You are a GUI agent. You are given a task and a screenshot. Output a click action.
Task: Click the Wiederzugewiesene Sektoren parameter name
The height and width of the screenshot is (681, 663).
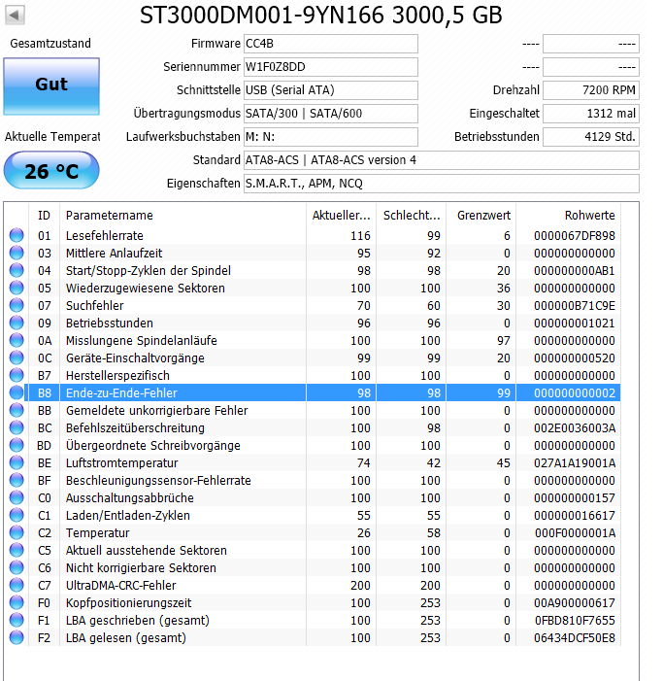[x=146, y=289]
